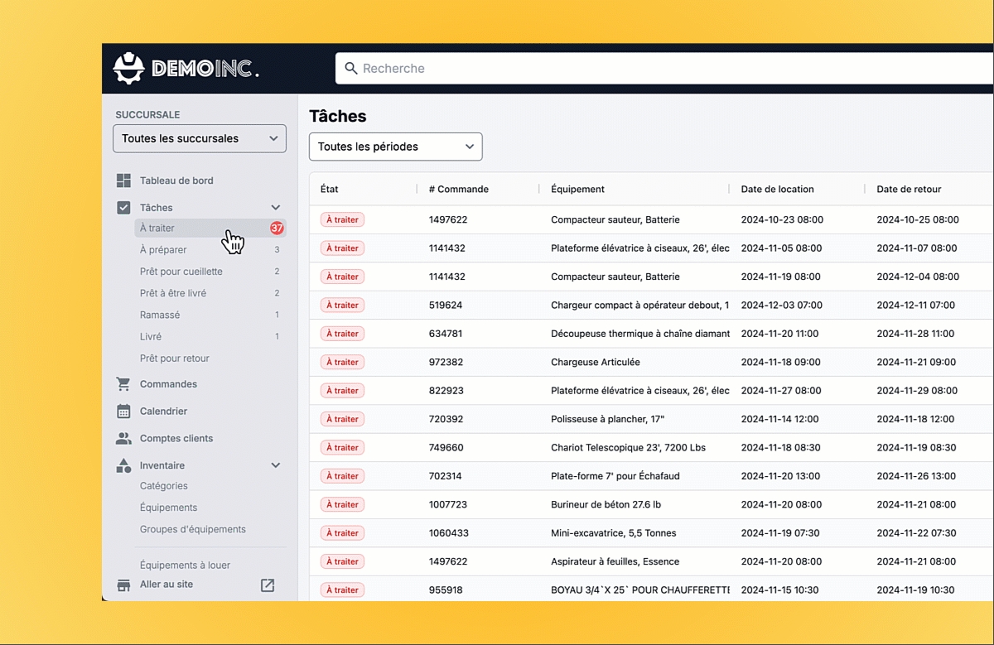Click the external-link icon beside Aller au site
The width and height of the screenshot is (994, 645).
[268, 585]
